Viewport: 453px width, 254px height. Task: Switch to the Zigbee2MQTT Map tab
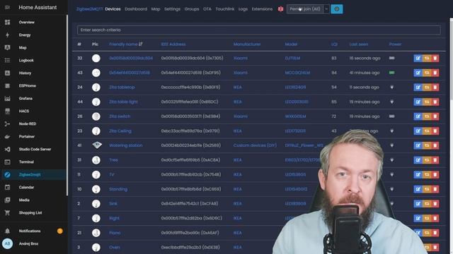pyautogui.click(x=156, y=9)
